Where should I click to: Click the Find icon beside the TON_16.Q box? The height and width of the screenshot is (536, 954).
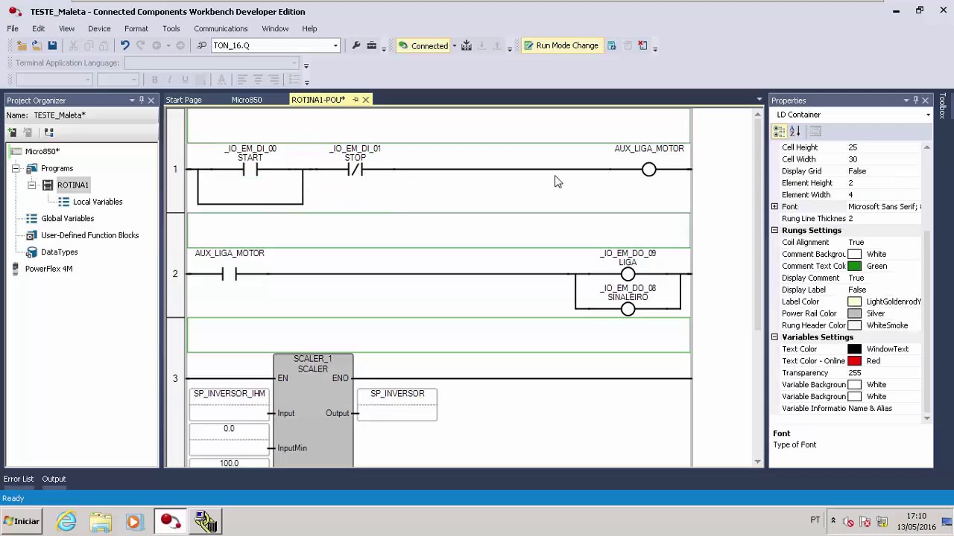(x=201, y=45)
